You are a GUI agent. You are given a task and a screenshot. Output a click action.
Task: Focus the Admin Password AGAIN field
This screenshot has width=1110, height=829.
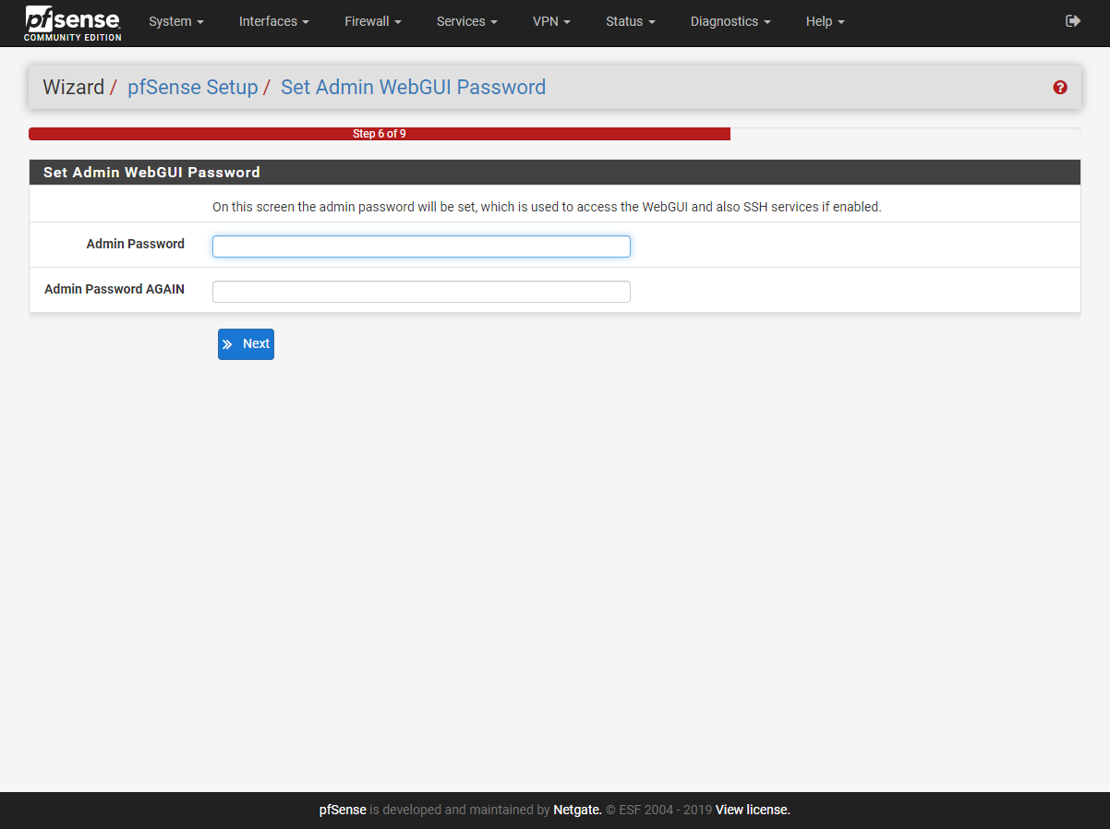point(421,292)
